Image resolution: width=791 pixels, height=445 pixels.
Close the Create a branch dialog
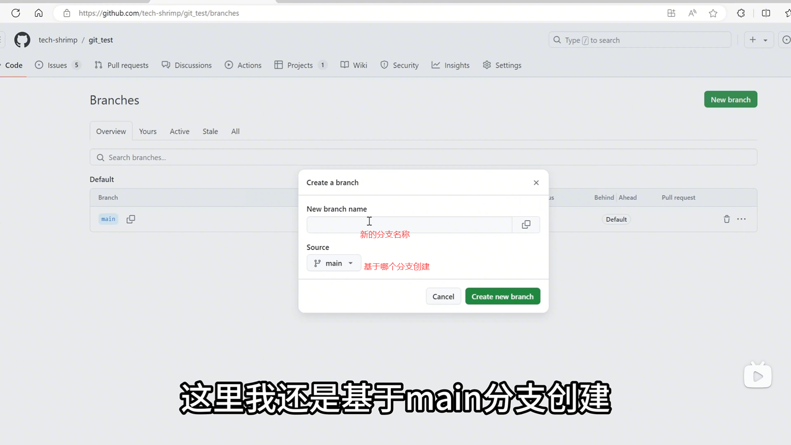coord(536,183)
